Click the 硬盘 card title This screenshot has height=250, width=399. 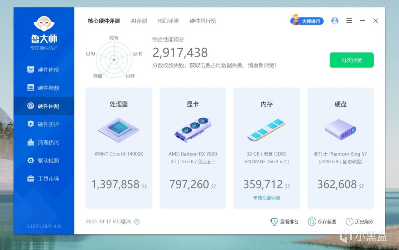pyautogui.click(x=340, y=104)
